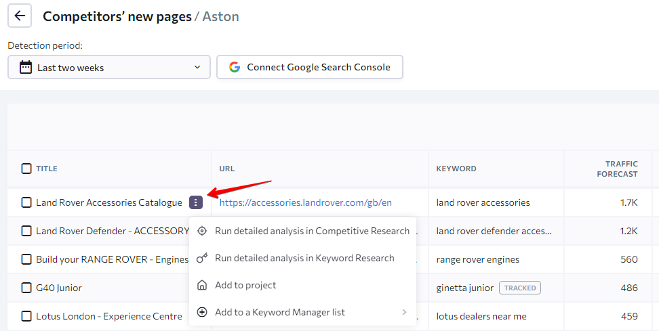Click keyword lotus dealers near me
Image resolution: width=659 pixels, height=331 pixels.
[x=481, y=316]
